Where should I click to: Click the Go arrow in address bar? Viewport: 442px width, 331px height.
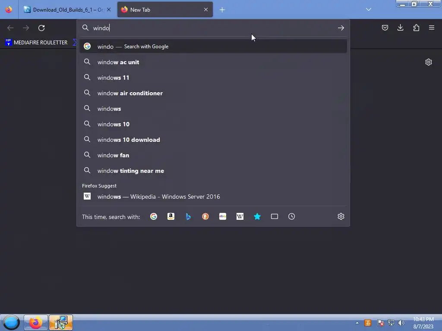pyautogui.click(x=341, y=28)
